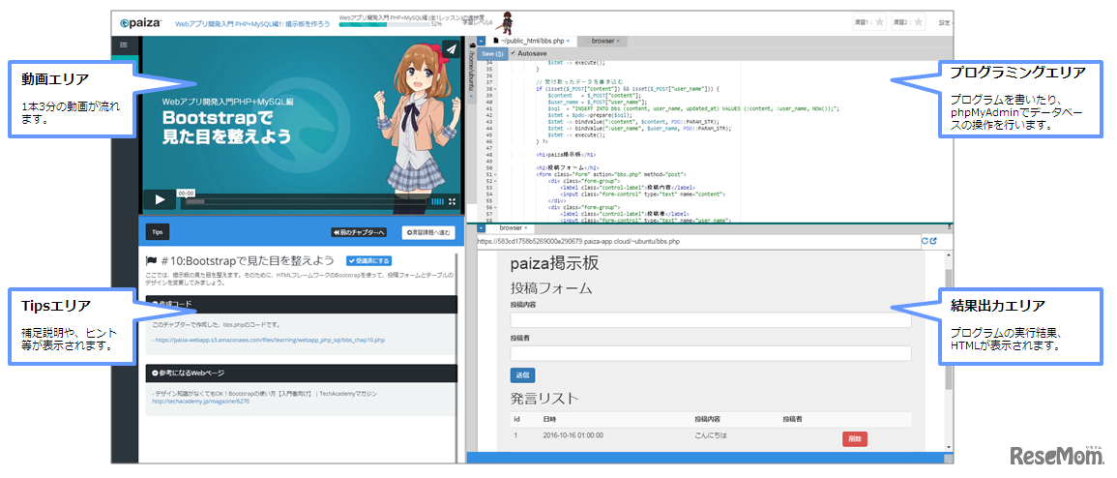Open the browser pane dropdown arrow
The height and width of the screenshot is (478, 1117).
coord(482,228)
